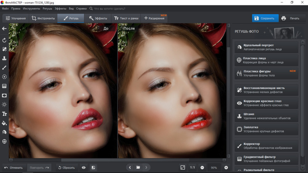Click the Сохранить button
This screenshot has width=308, height=173.
pyautogui.click(x=264, y=18)
